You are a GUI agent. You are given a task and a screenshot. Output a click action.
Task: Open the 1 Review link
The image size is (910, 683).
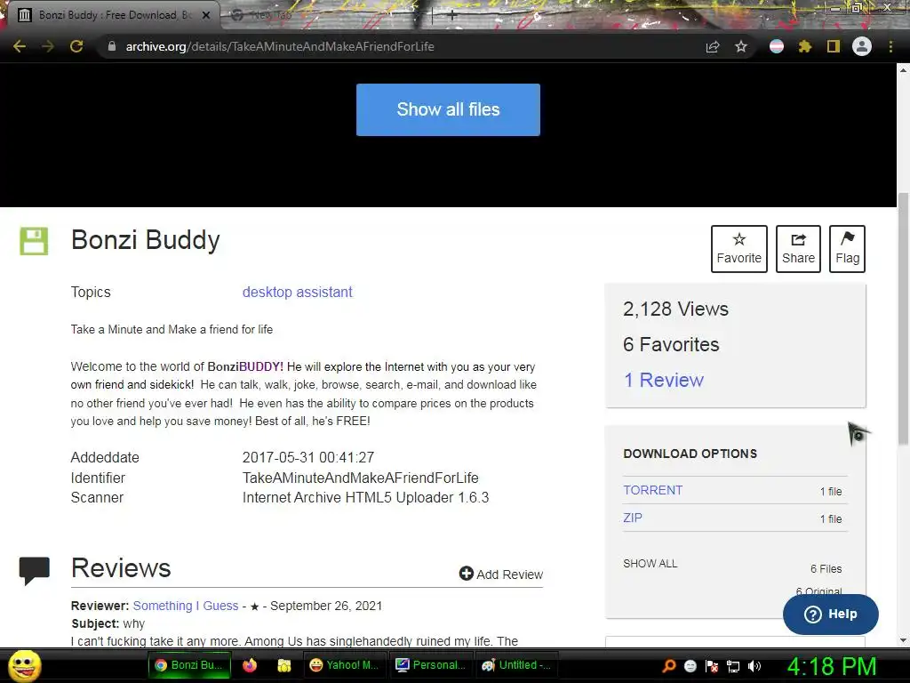(663, 380)
